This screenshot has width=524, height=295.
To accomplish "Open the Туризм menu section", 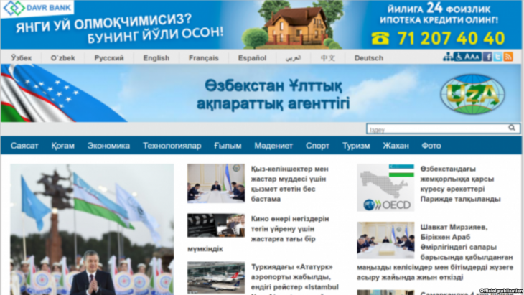I will [x=356, y=146].
